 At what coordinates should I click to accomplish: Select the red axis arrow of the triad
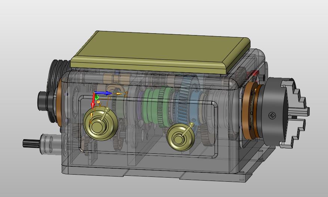click(93, 101)
